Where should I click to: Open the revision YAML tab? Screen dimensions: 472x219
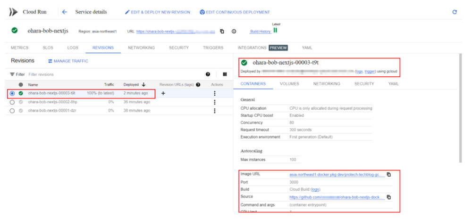click(x=394, y=84)
